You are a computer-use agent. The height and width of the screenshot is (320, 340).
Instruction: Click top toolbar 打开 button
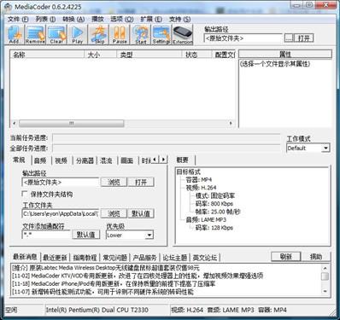click(304, 38)
